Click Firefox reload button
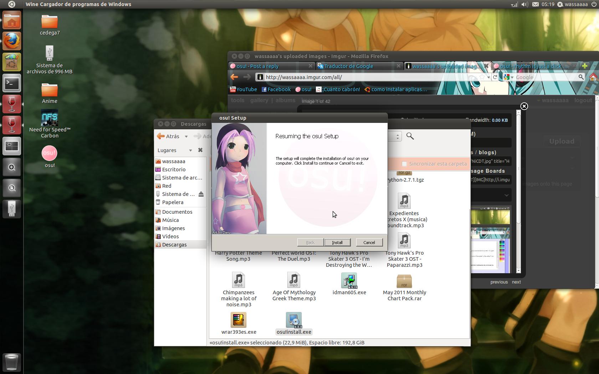Viewport: 599px width, 374px height. 495,77
